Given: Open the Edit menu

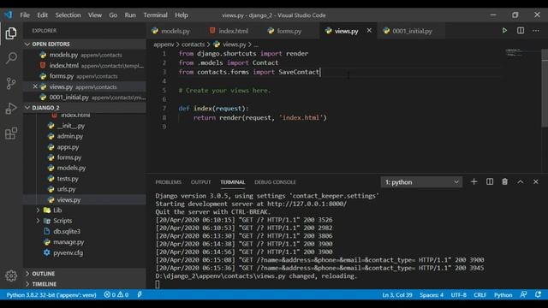Looking at the screenshot, I should click(x=42, y=15).
